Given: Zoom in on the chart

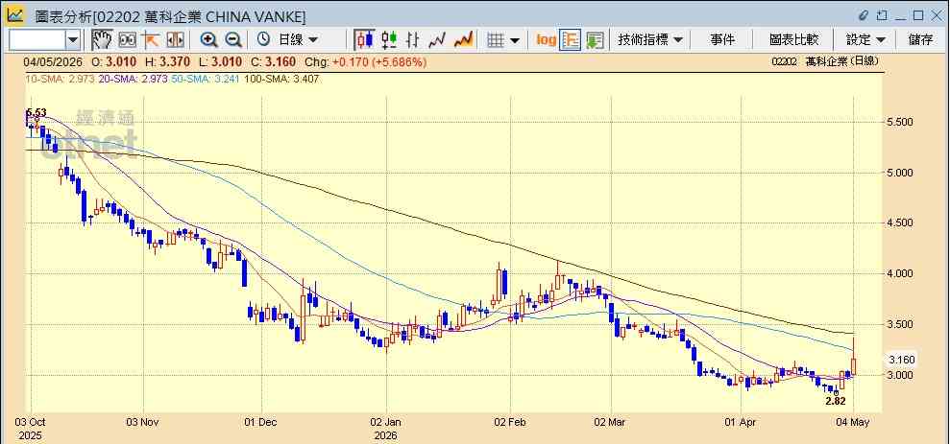Looking at the screenshot, I should [209, 40].
